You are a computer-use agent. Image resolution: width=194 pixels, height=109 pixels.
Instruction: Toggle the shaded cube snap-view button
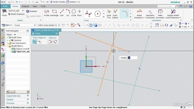tap(95, 25)
